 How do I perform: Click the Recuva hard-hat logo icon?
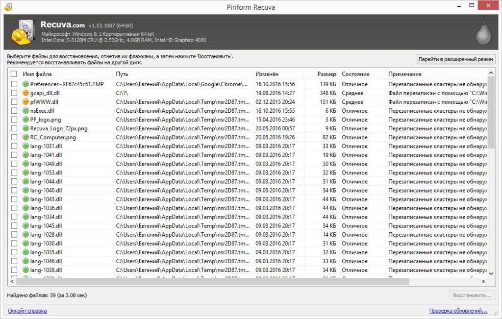click(23, 32)
